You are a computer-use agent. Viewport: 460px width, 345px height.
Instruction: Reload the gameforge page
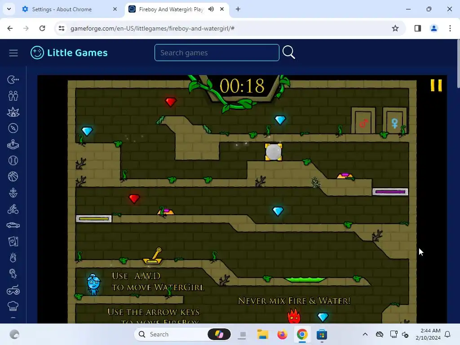[42, 28]
